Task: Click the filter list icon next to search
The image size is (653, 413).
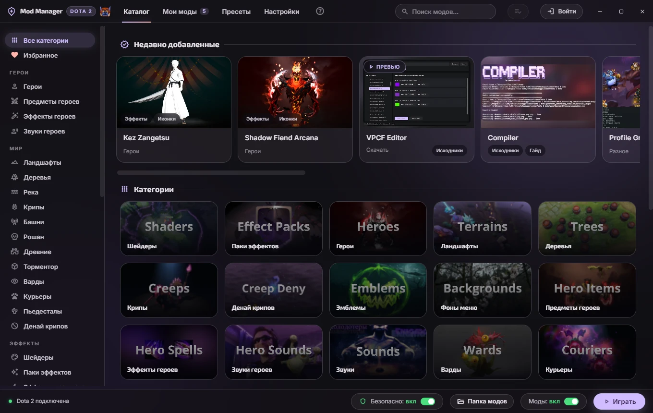Action: point(518,12)
